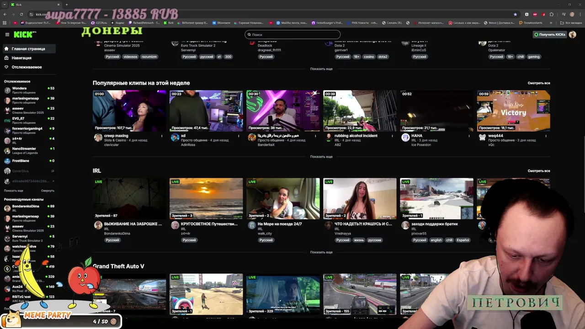The image size is (585, 329).
Task: Play the HAHA clip thumbnail
Action: pos(436,111)
